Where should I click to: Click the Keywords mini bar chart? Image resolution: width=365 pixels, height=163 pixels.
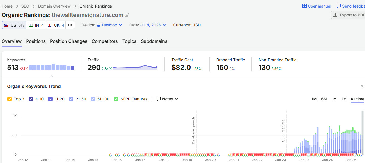coord(52,67)
